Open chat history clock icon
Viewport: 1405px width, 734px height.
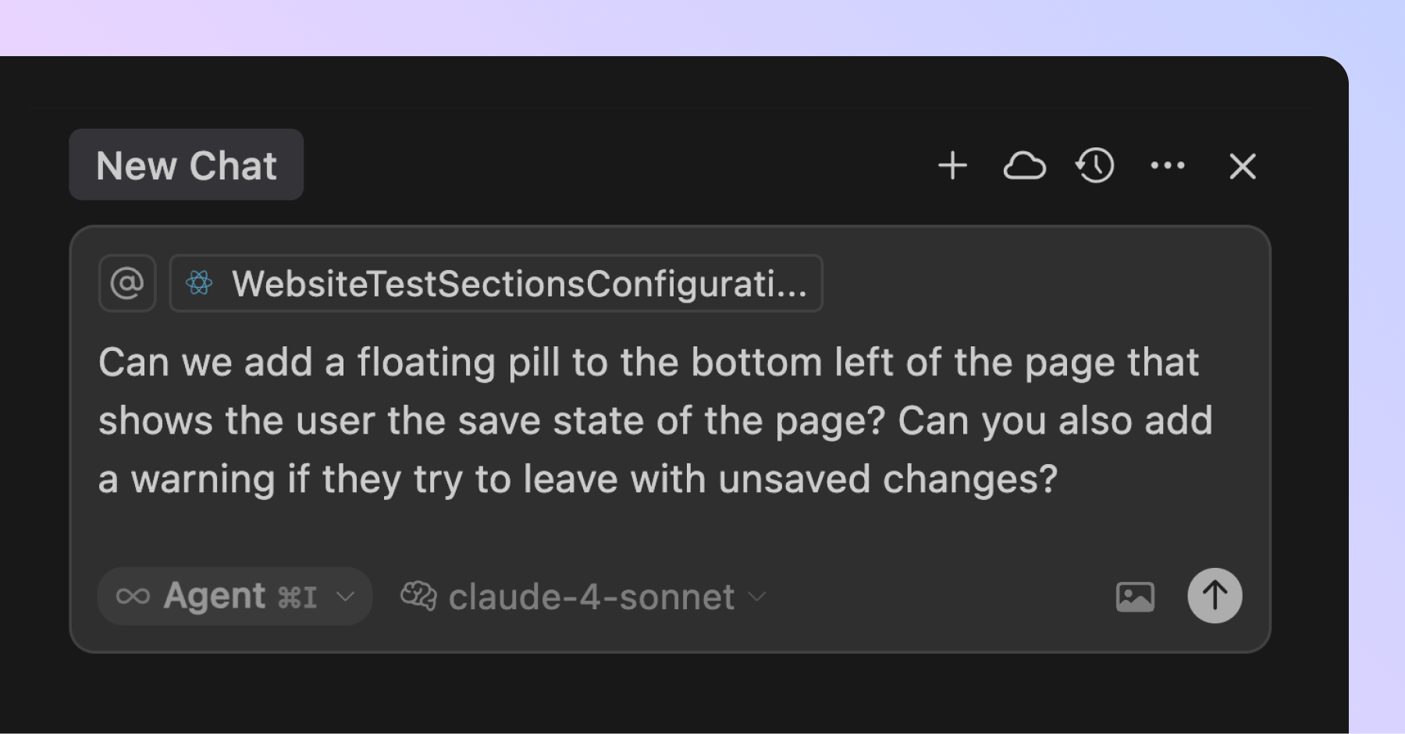tap(1095, 165)
